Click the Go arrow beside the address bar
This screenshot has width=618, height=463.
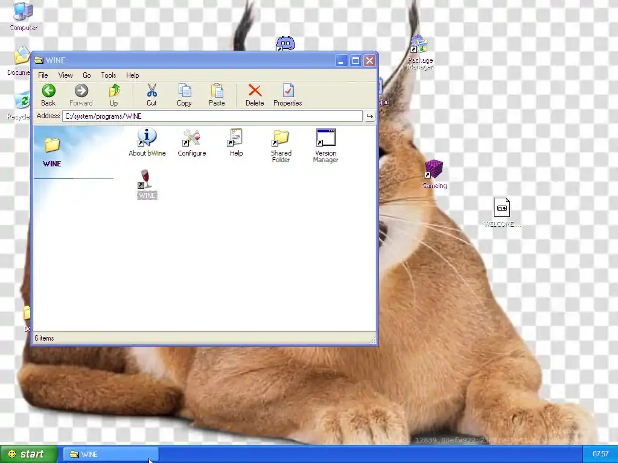(x=370, y=116)
